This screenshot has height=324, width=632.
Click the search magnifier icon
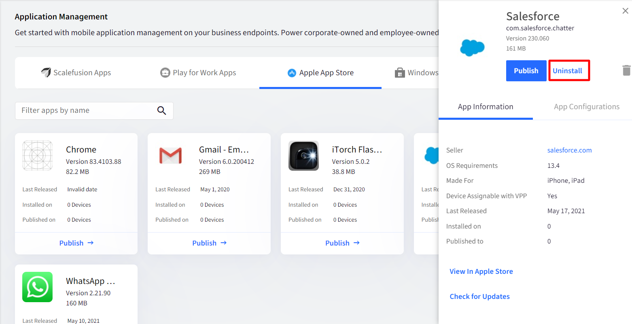161,110
